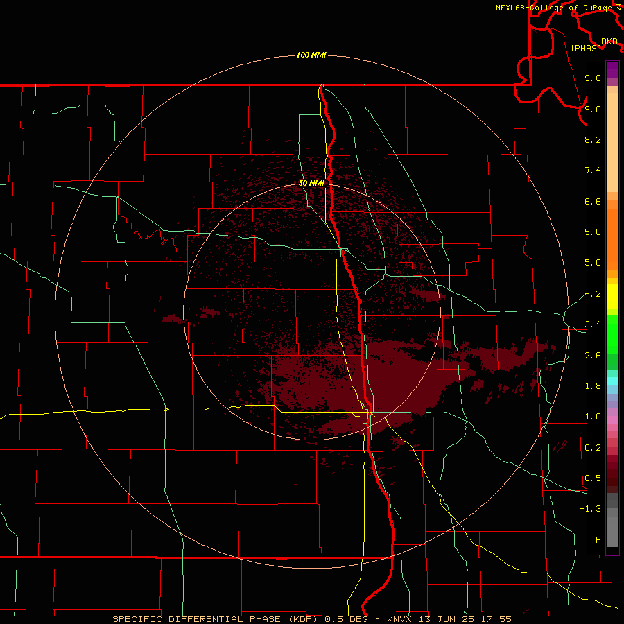The height and width of the screenshot is (624, 624).
Task: Click the 13 JUN 25 date in the caption
Action: 447,619
